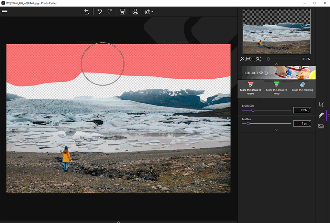
Task: Collapse the navigator preview panel
Action: click(x=276, y=64)
